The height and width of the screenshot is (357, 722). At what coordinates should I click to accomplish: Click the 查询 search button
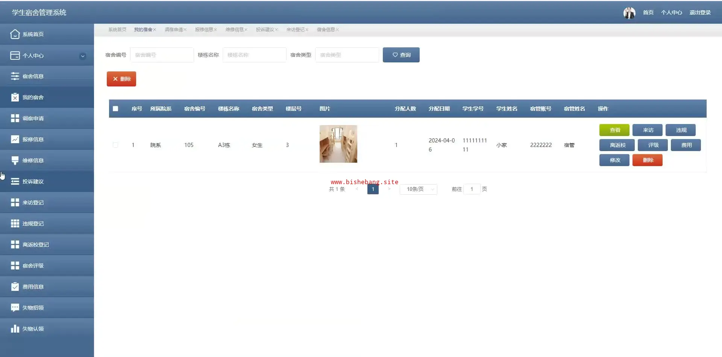click(401, 55)
